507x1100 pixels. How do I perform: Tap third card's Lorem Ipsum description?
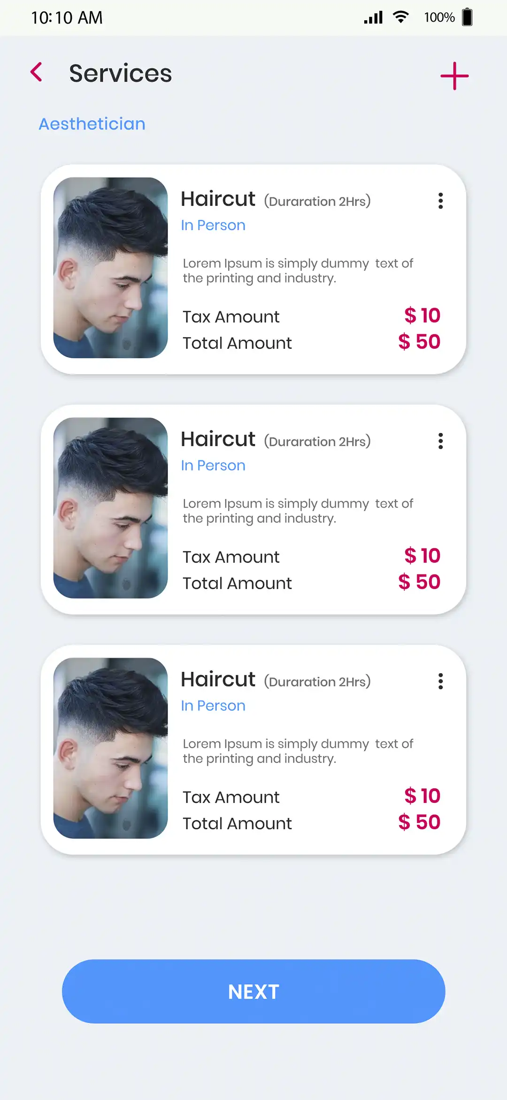pos(298,751)
